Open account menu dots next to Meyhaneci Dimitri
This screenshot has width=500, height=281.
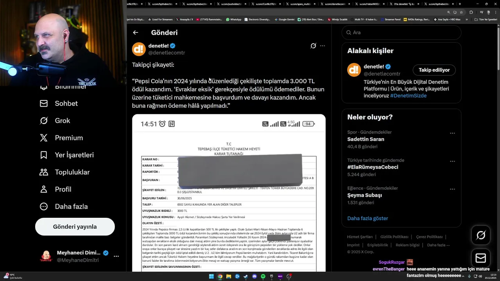click(x=116, y=256)
